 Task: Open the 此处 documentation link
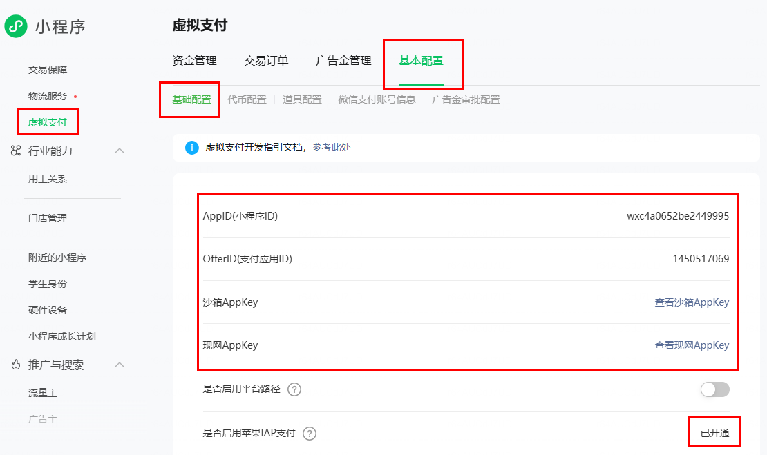[341, 148]
